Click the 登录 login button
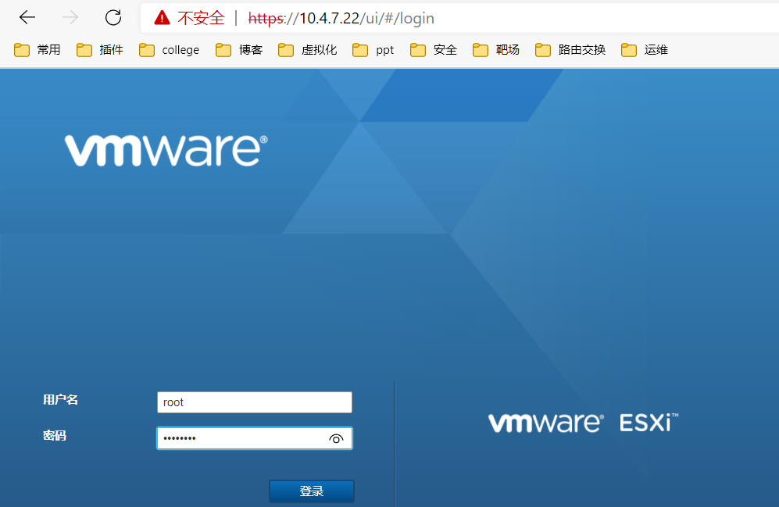The width and height of the screenshot is (779, 507). coord(312,491)
